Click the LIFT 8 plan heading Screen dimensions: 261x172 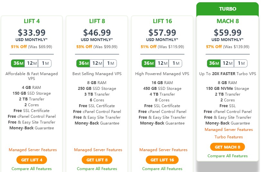pyautogui.click(x=97, y=21)
